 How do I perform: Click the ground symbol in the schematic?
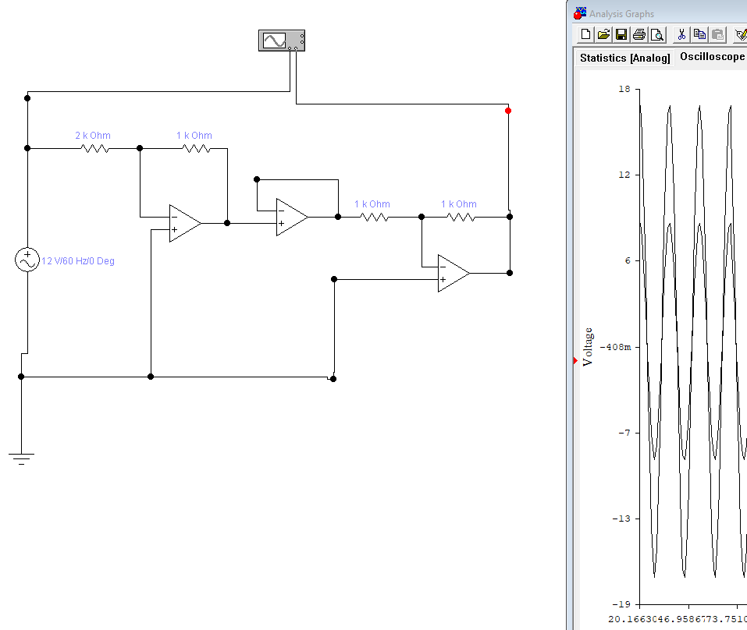pos(22,458)
